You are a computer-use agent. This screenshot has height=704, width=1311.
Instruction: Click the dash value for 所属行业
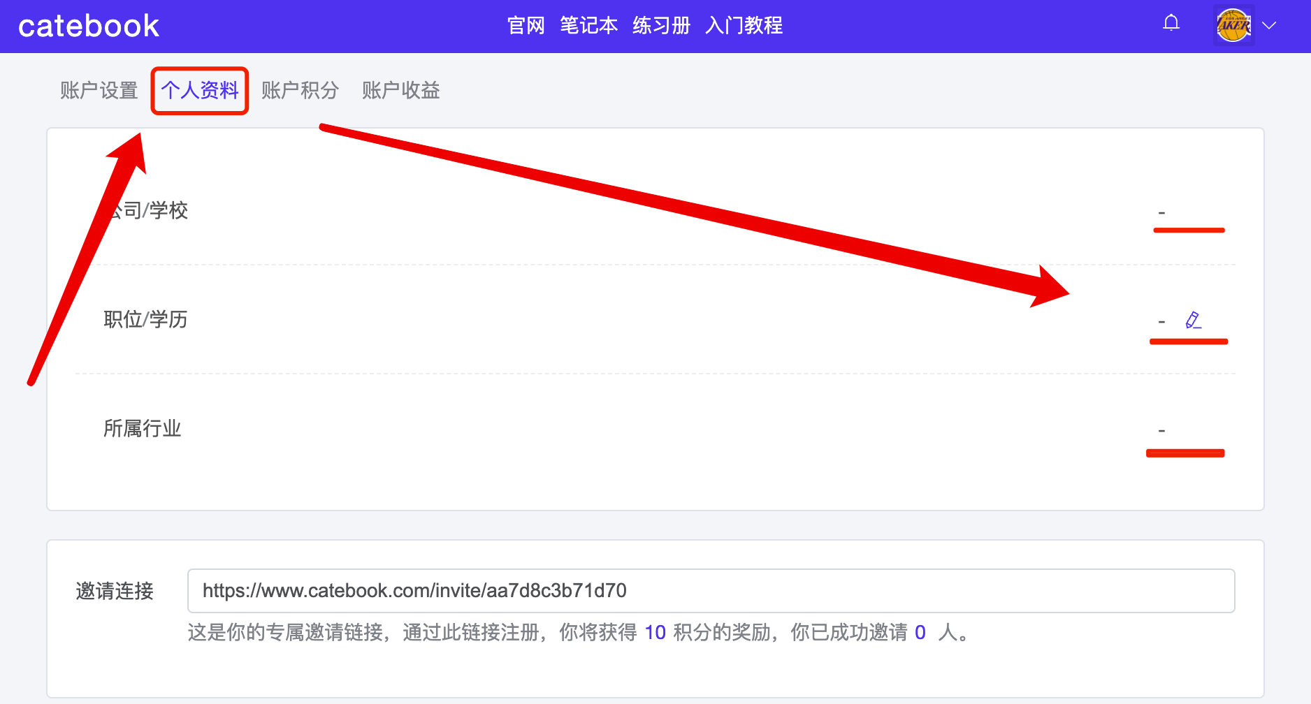pos(1161,431)
